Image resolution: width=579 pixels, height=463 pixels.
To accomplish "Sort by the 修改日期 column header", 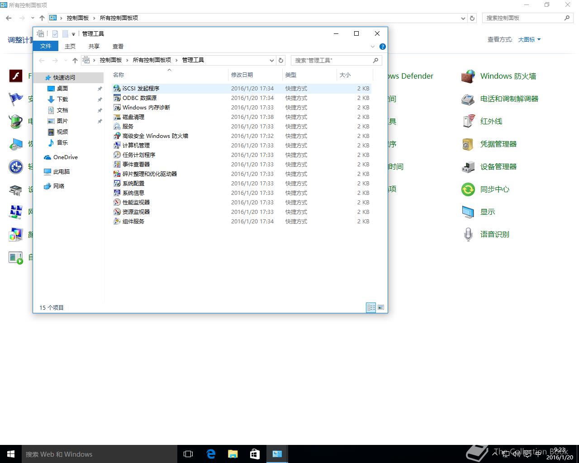I will pyautogui.click(x=256, y=75).
